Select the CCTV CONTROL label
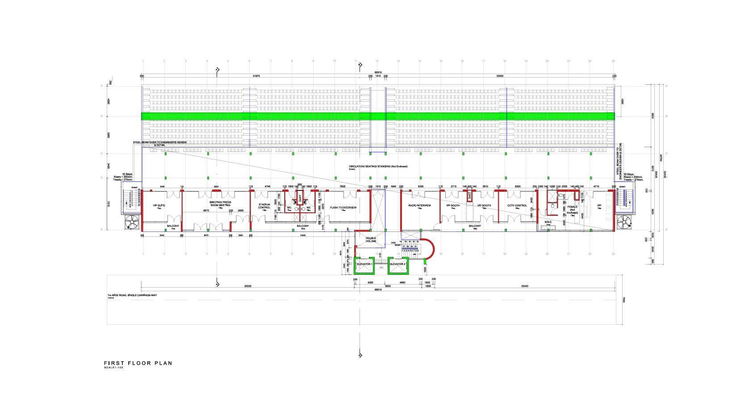 point(516,206)
